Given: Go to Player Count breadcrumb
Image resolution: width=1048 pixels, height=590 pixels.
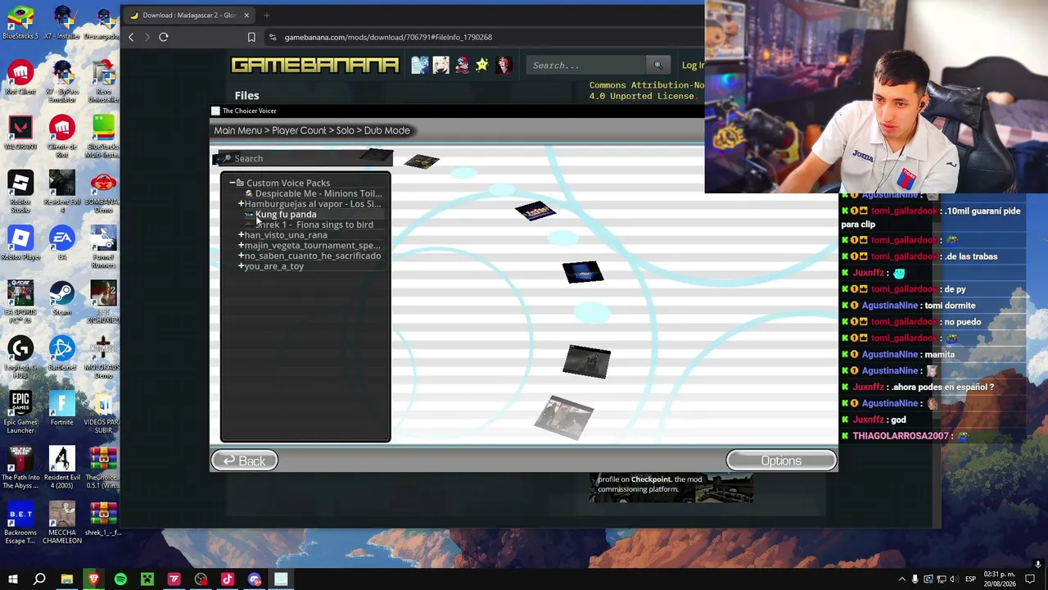Looking at the screenshot, I should pos(299,130).
